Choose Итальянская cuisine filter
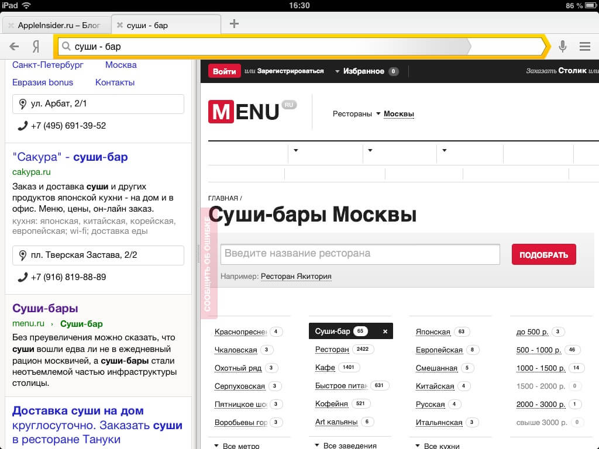 [439, 422]
